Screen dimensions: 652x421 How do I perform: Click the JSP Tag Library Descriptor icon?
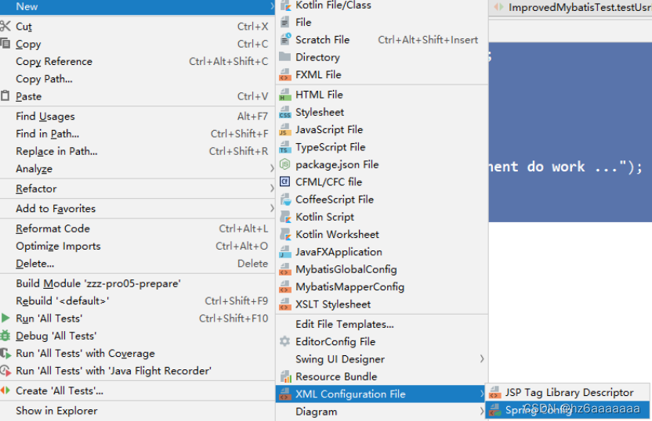(494, 392)
